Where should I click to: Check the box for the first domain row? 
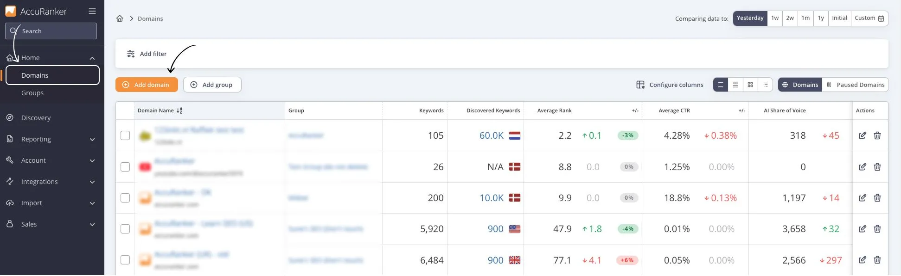point(125,135)
